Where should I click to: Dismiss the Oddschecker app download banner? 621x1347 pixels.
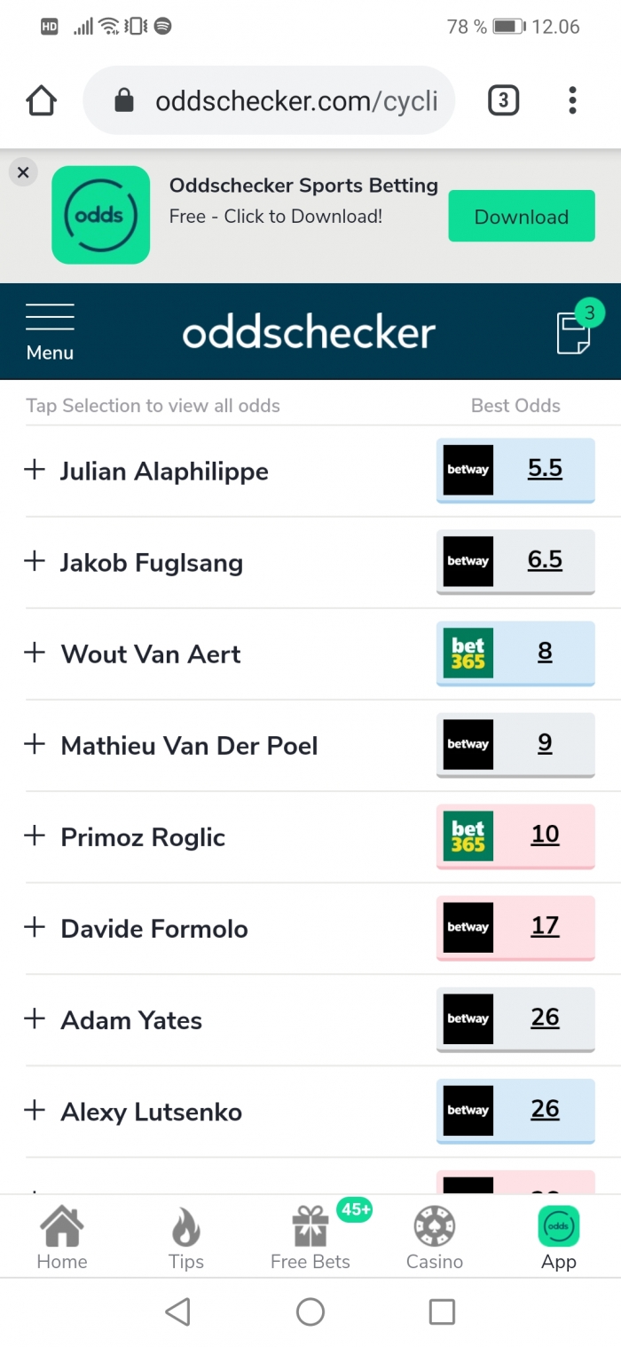pos(23,172)
